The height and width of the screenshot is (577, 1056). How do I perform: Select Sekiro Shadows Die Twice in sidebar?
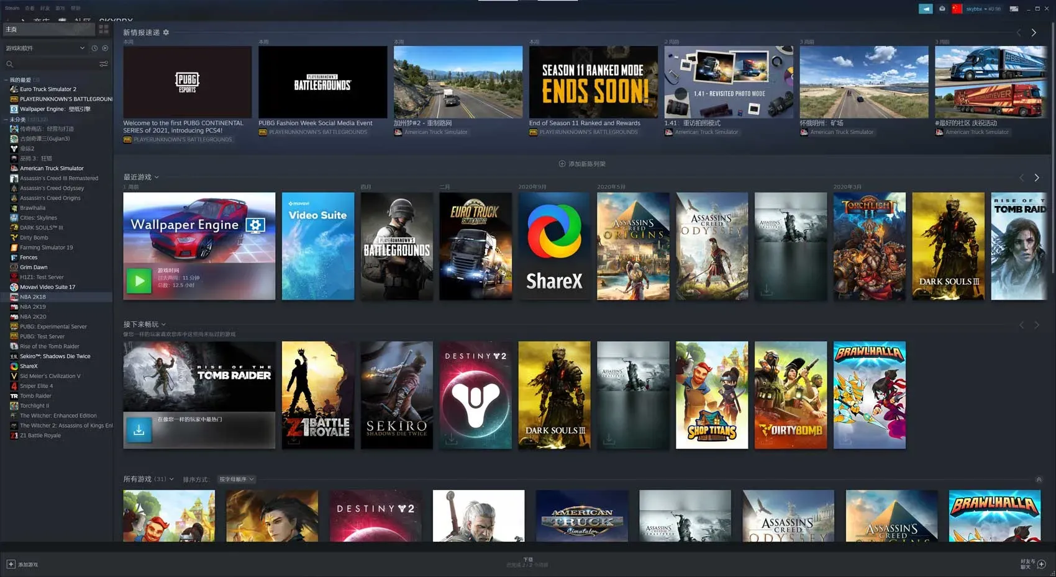(x=56, y=356)
